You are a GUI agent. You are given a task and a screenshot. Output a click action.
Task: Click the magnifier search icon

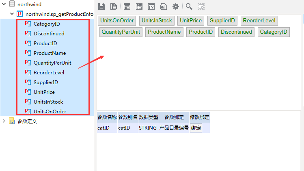[x=189, y=6]
